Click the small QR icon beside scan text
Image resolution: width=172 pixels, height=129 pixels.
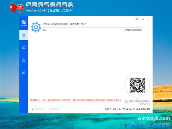(x=127, y=101)
